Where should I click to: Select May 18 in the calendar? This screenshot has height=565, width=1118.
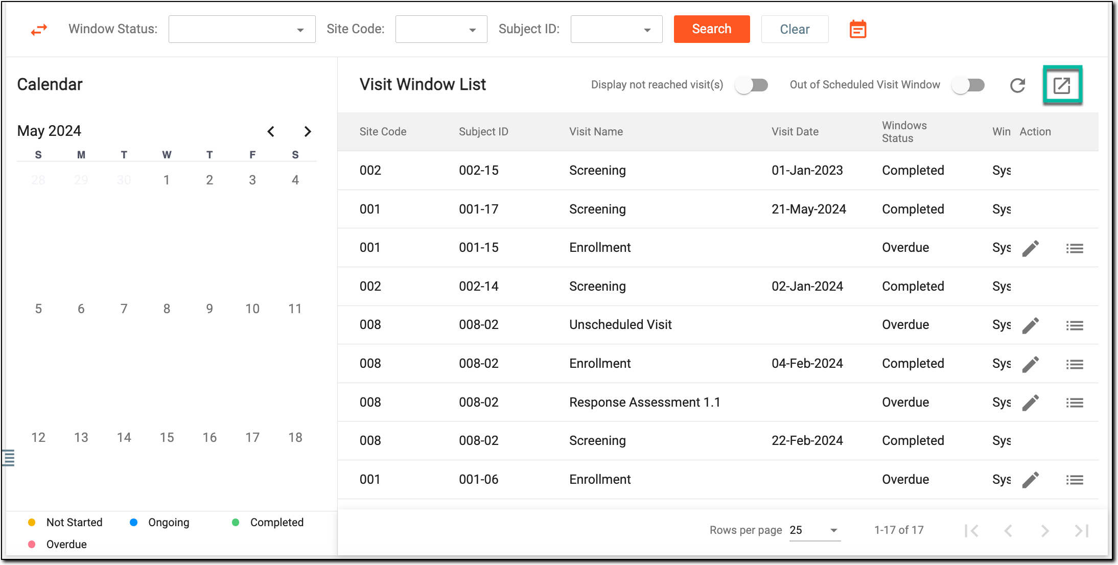tap(295, 437)
